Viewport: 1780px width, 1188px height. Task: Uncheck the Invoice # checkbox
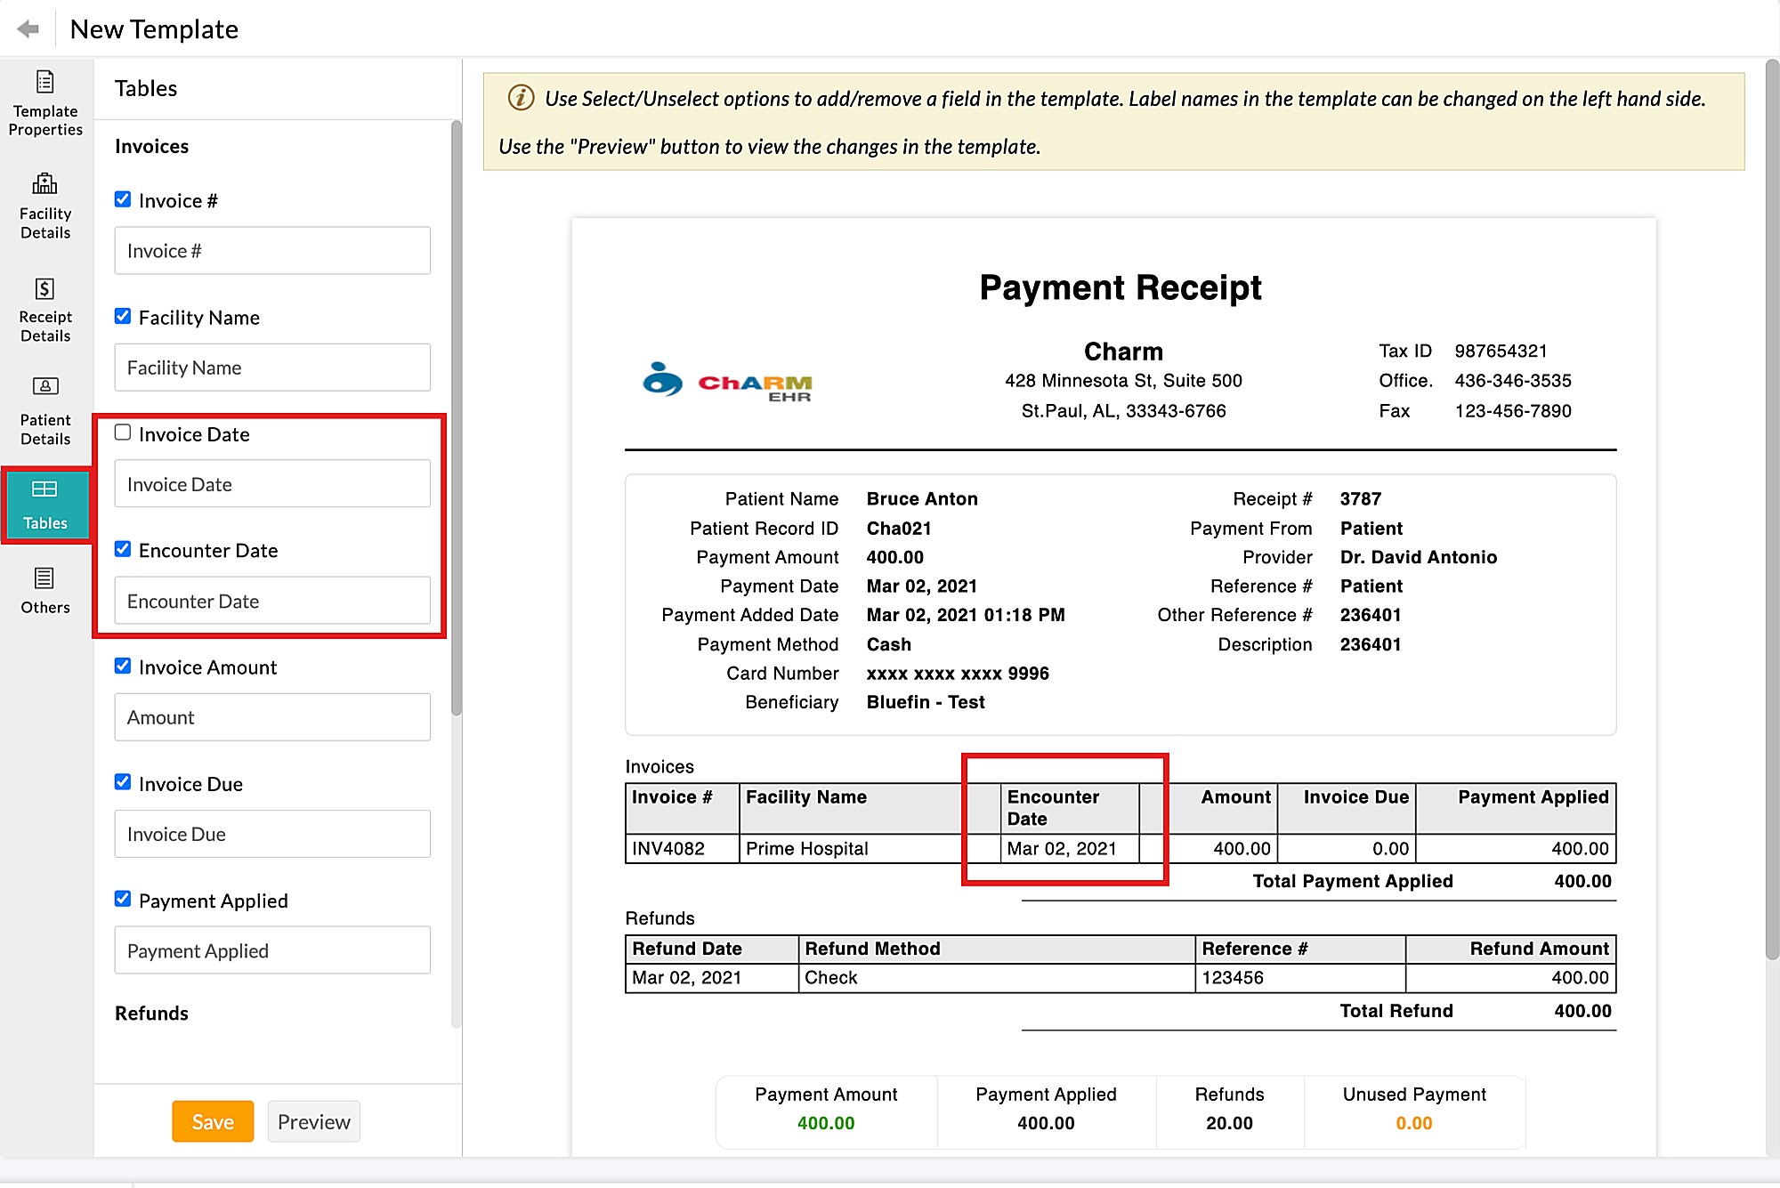123,198
